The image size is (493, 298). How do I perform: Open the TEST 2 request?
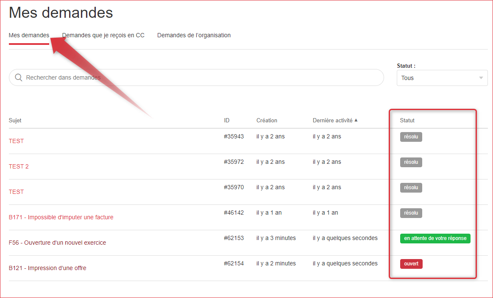coord(19,166)
